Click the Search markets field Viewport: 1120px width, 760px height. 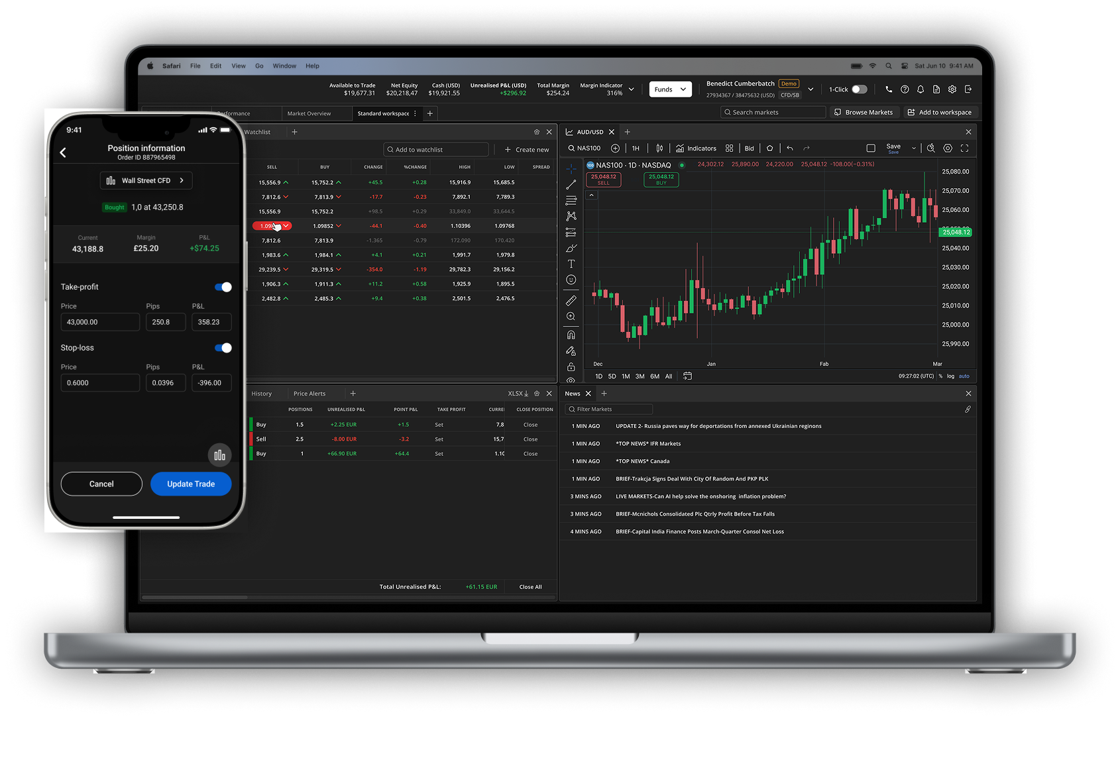point(773,113)
